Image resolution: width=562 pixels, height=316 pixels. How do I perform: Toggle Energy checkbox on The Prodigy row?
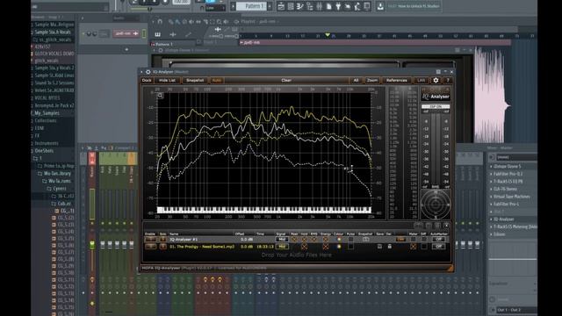326,247
